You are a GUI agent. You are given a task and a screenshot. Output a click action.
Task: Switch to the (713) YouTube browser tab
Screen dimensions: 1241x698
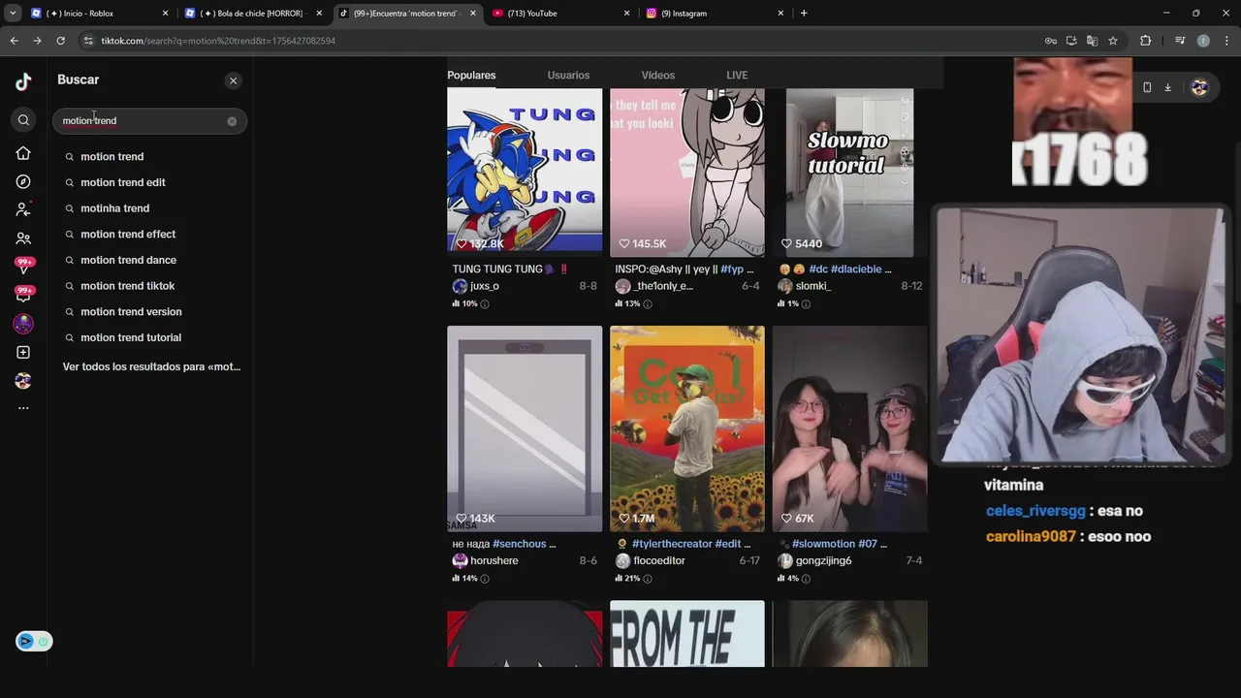coord(560,14)
